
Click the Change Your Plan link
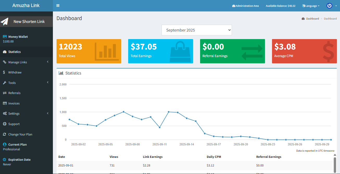click(20, 134)
